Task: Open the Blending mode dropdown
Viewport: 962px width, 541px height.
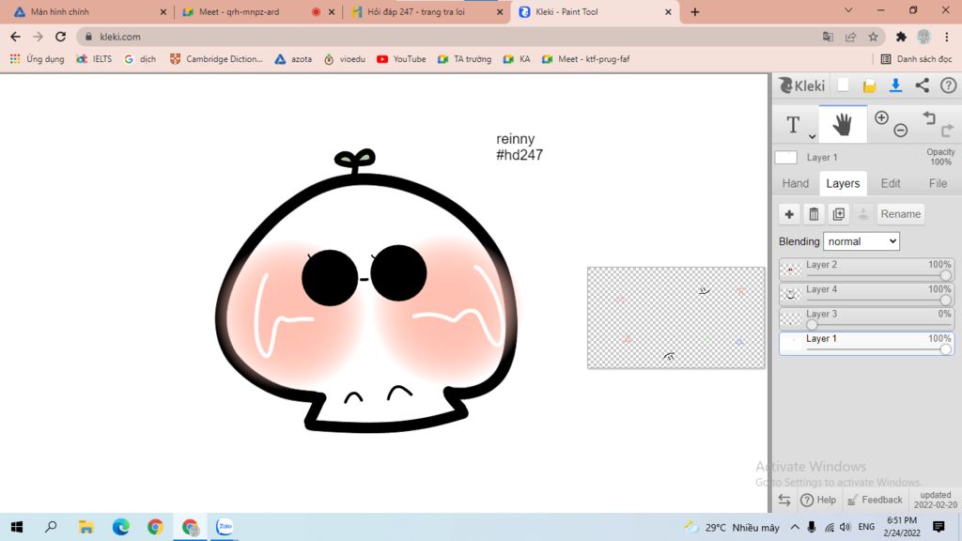Action: click(861, 241)
